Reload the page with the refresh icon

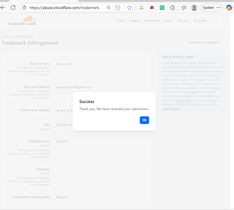13,7
